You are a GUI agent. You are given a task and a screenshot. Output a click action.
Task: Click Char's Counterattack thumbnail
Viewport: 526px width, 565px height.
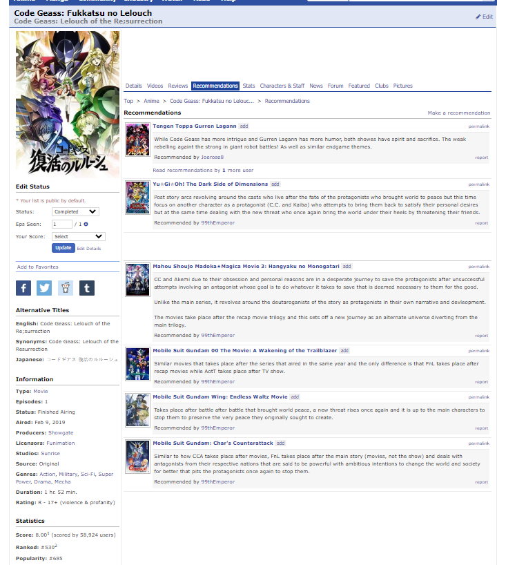pos(137,457)
